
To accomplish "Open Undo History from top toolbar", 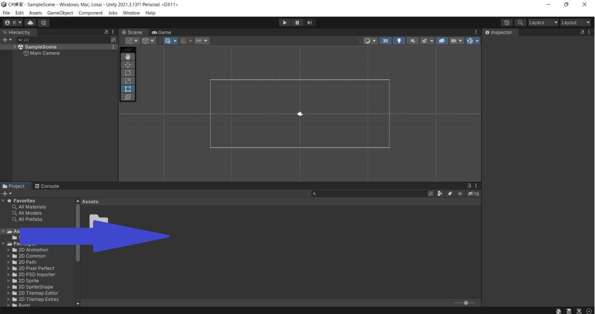I will click(506, 23).
